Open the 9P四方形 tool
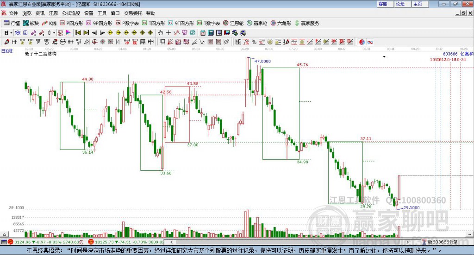Viewport: 474px width, 255px height. pos(100,23)
